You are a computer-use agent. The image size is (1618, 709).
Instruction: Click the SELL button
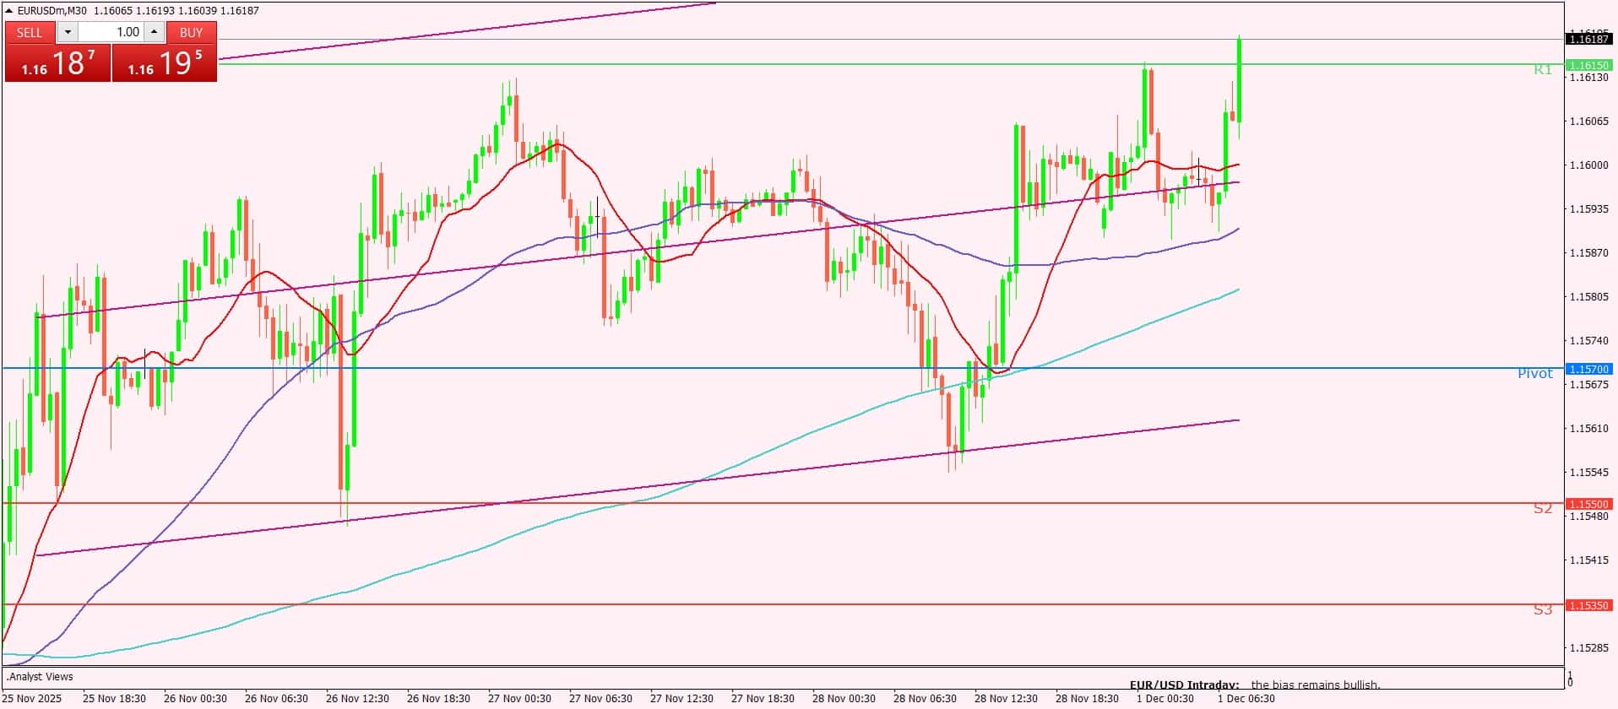pyautogui.click(x=30, y=32)
